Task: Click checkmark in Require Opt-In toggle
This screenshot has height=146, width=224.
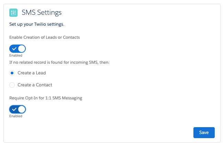Action: pyautogui.click(x=14, y=109)
